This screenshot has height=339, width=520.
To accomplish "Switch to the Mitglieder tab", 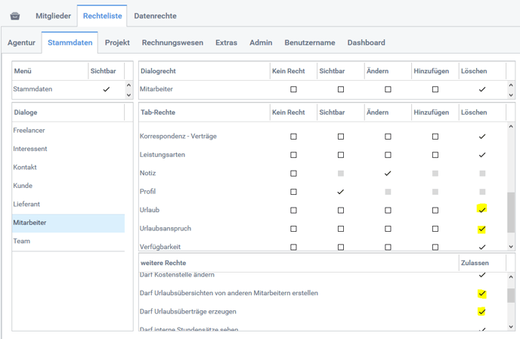I will pos(52,16).
